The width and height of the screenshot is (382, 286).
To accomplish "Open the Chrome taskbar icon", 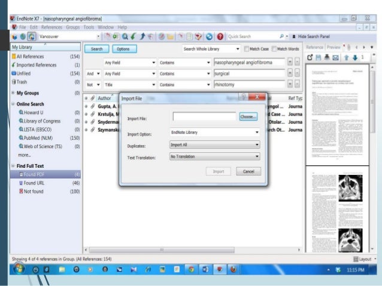I will click(191, 269).
